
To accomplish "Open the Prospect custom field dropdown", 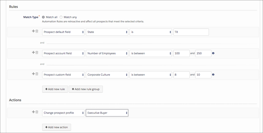I will (63, 75).
